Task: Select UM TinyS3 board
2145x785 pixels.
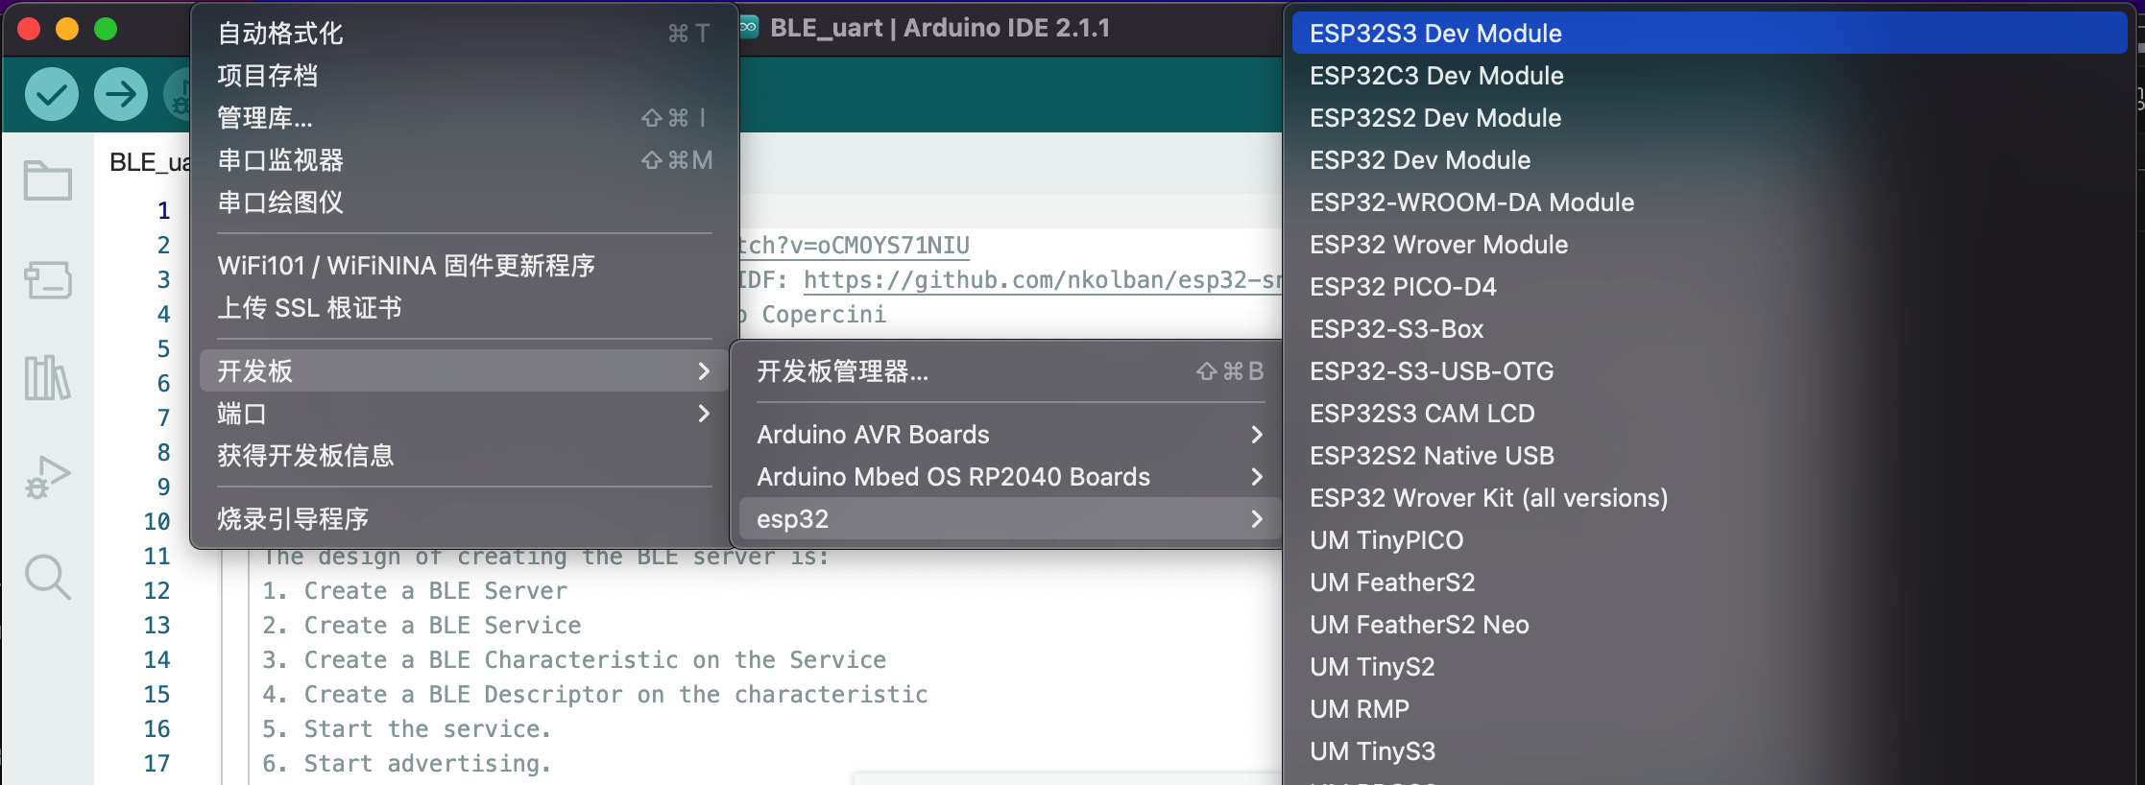Action: pos(1709,751)
